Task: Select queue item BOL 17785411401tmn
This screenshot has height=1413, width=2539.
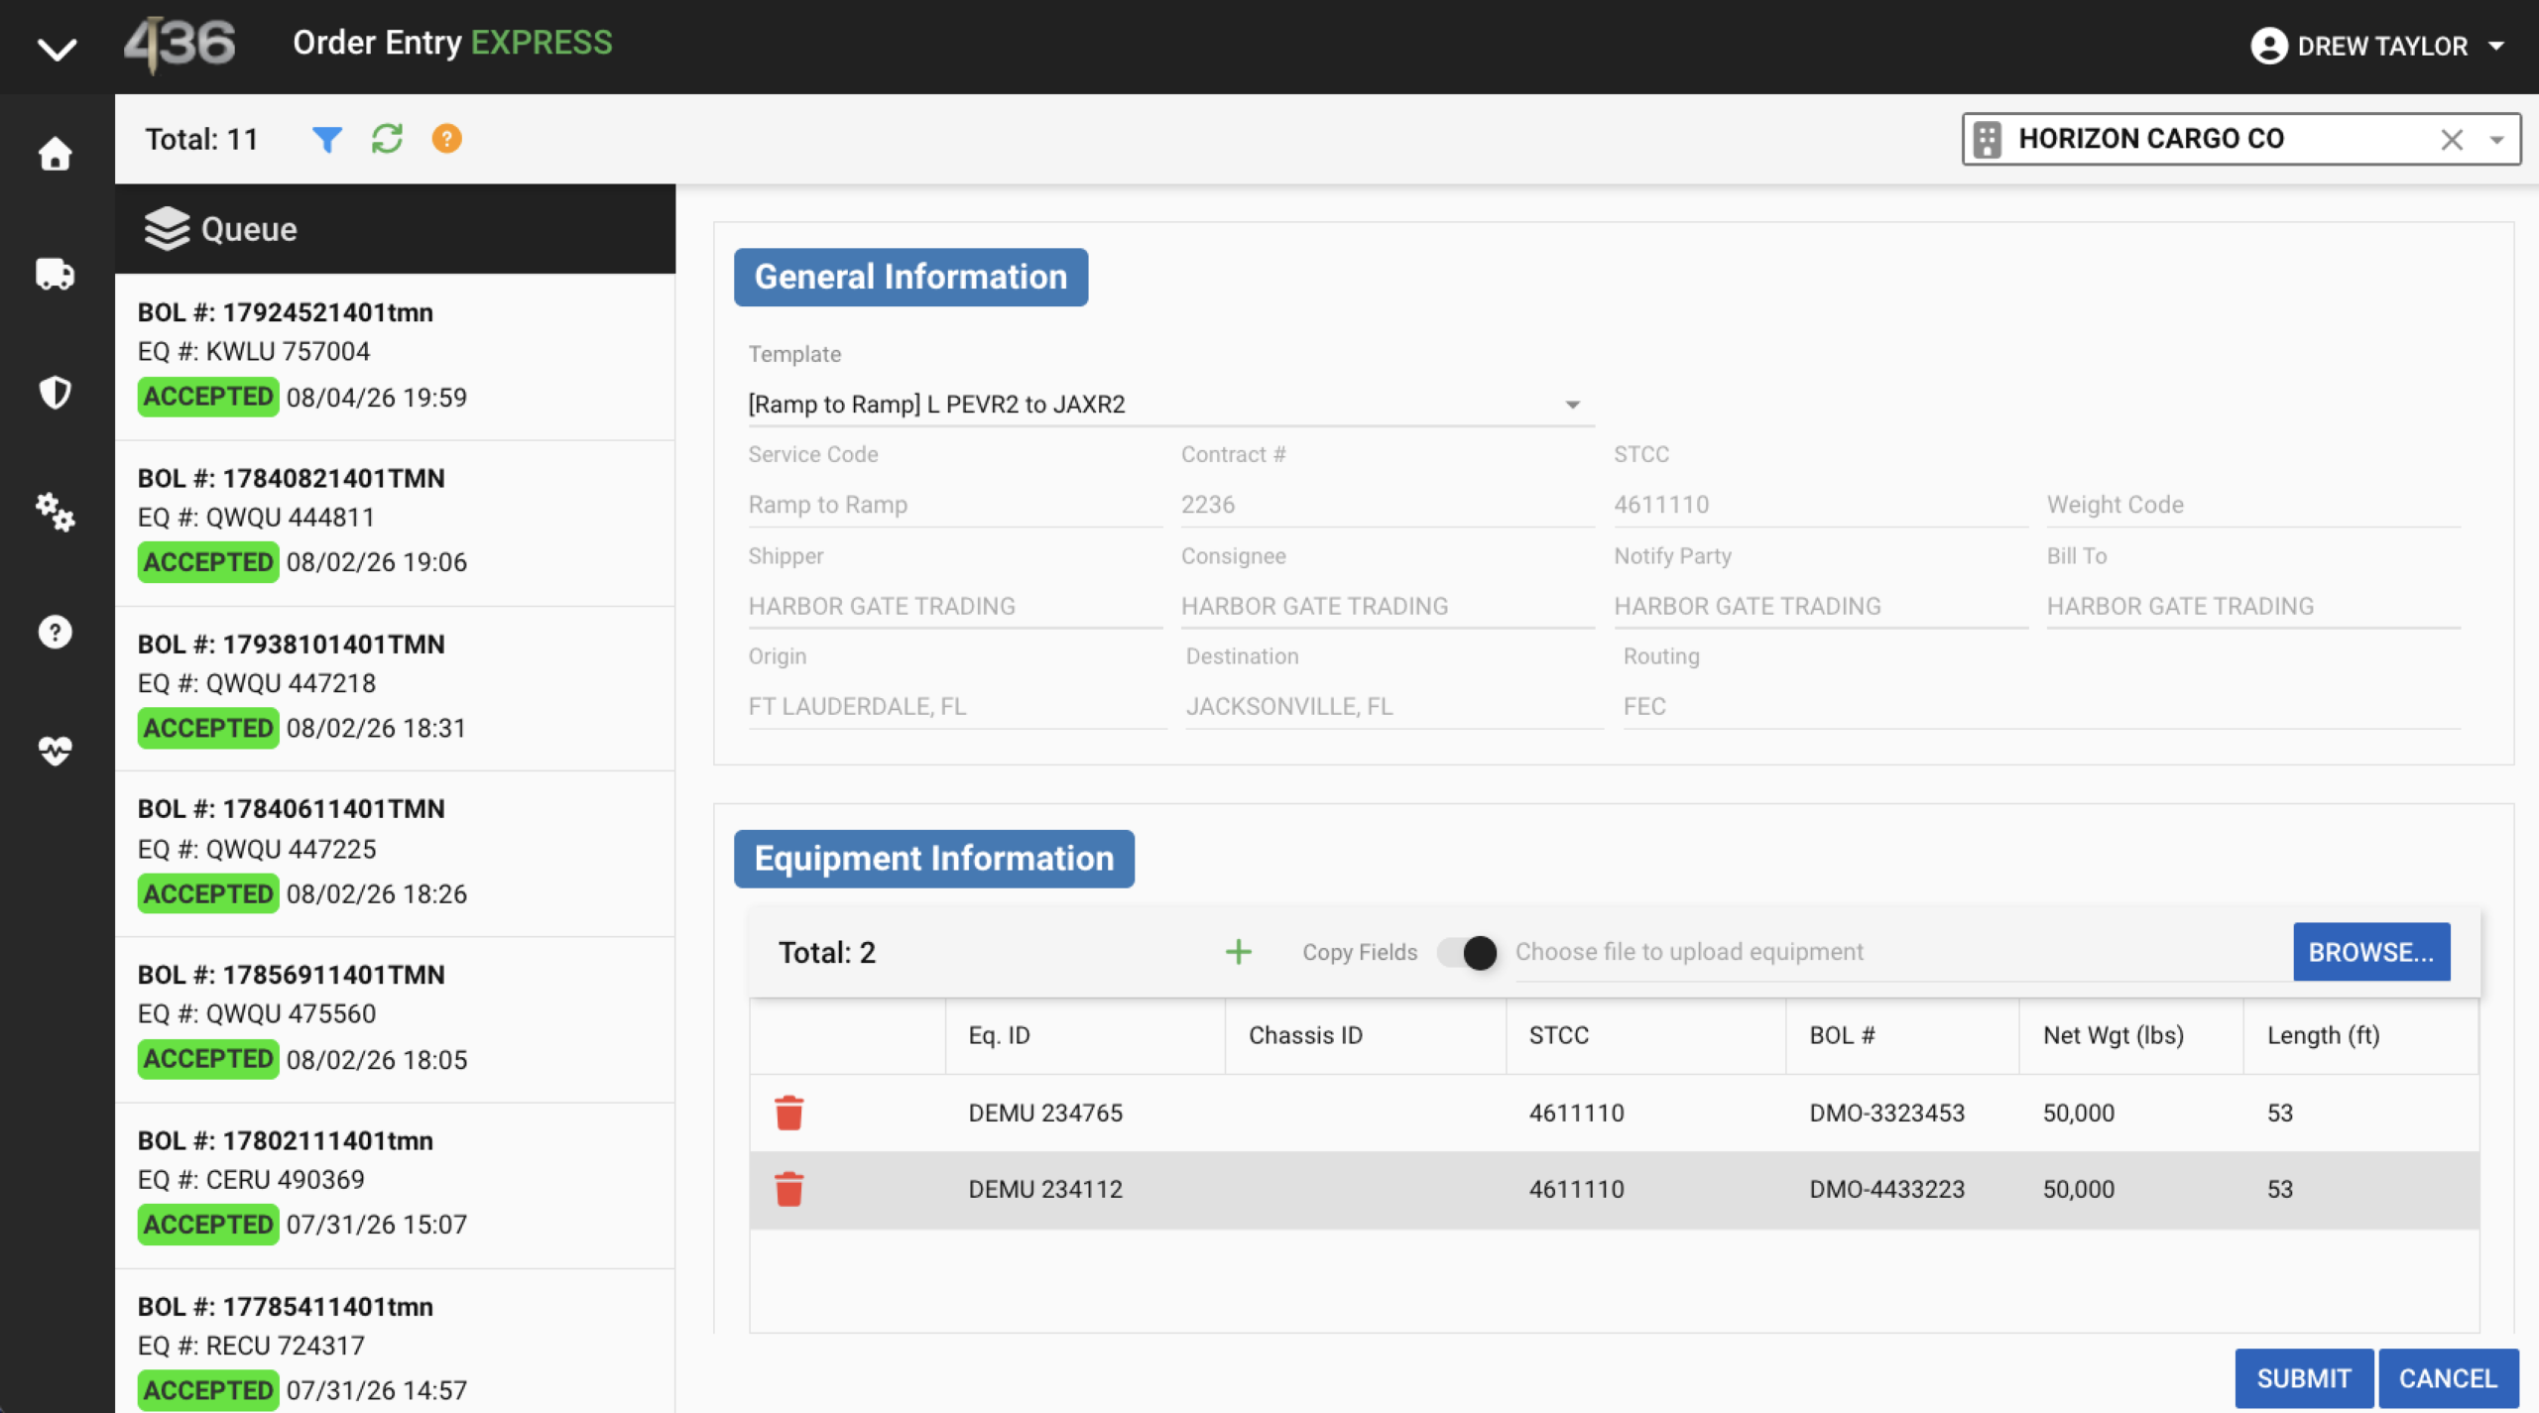Action: 395,1341
